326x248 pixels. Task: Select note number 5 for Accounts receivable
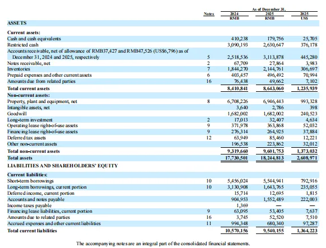[208, 57]
